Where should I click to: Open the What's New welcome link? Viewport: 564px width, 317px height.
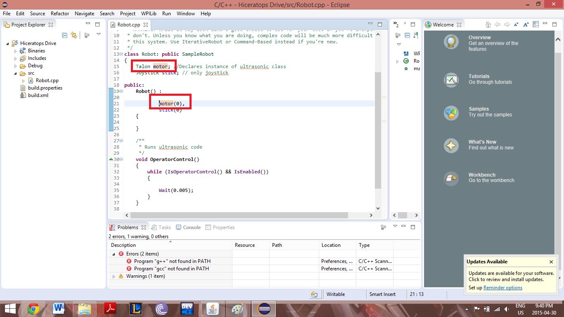pos(482,142)
